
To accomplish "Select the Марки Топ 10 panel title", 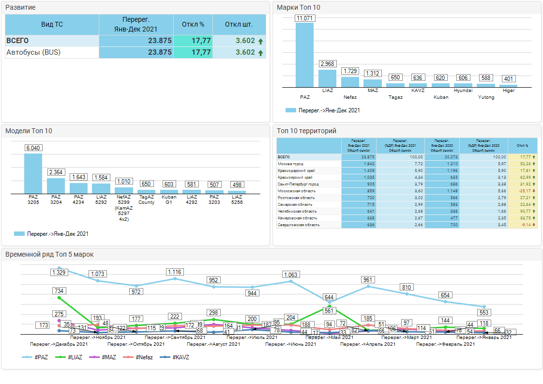I will 298,8.
